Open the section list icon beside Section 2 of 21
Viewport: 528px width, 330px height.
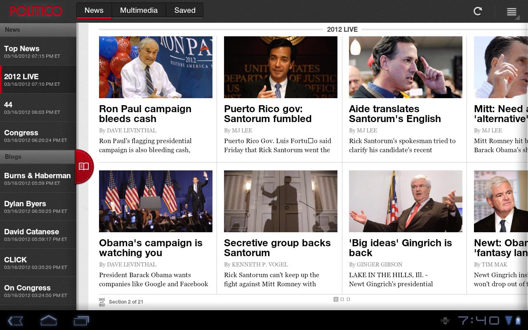102,302
